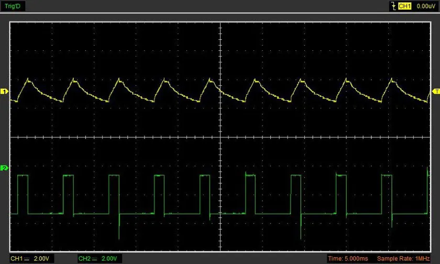Open the Time 5.000ms timebase setting
The height and width of the screenshot is (264, 440).
tap(348, 259)
